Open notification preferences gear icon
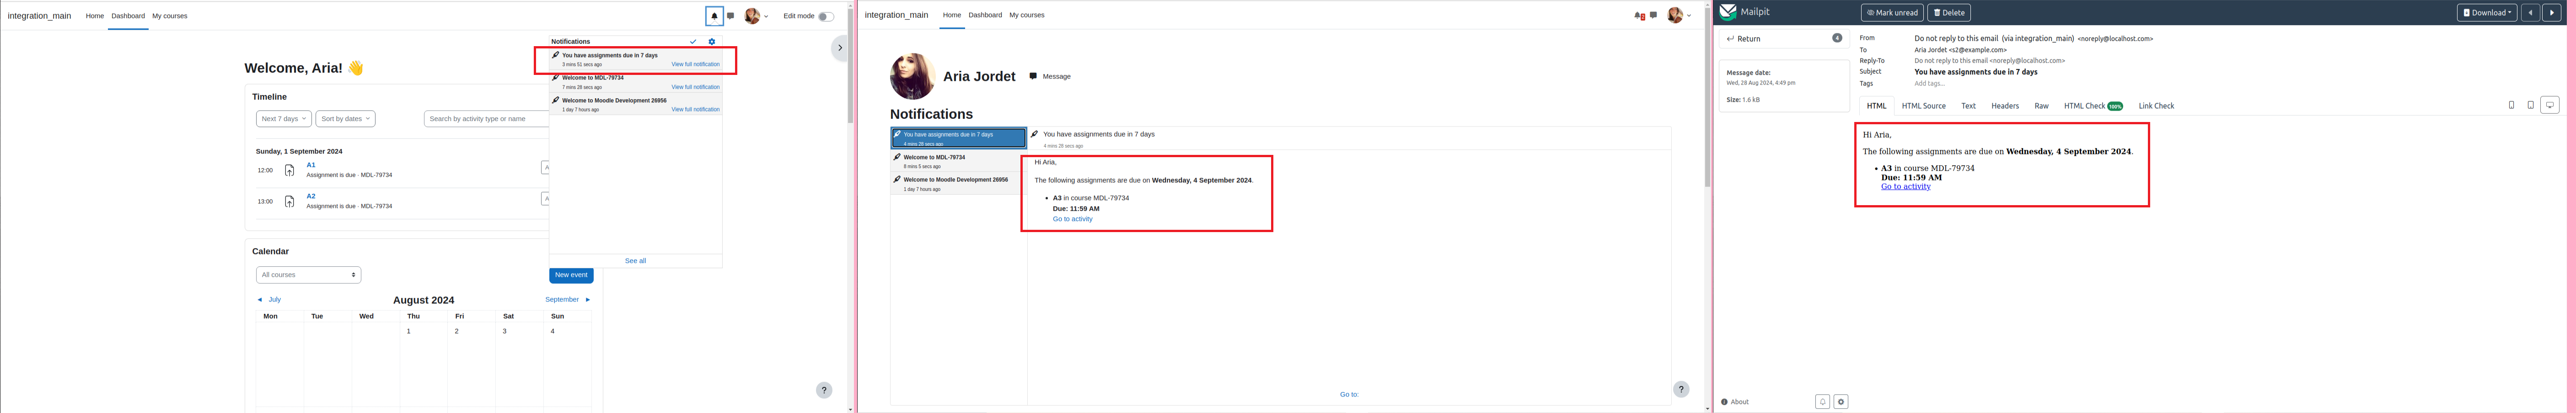This screenshot has width=2576, height=413. (712, 42)
